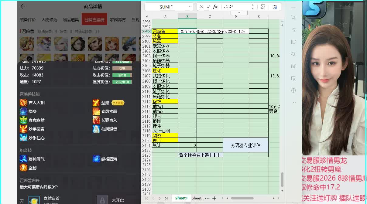Click the locked 未开启 slot icon
The image size is (367, 204).
102,200
